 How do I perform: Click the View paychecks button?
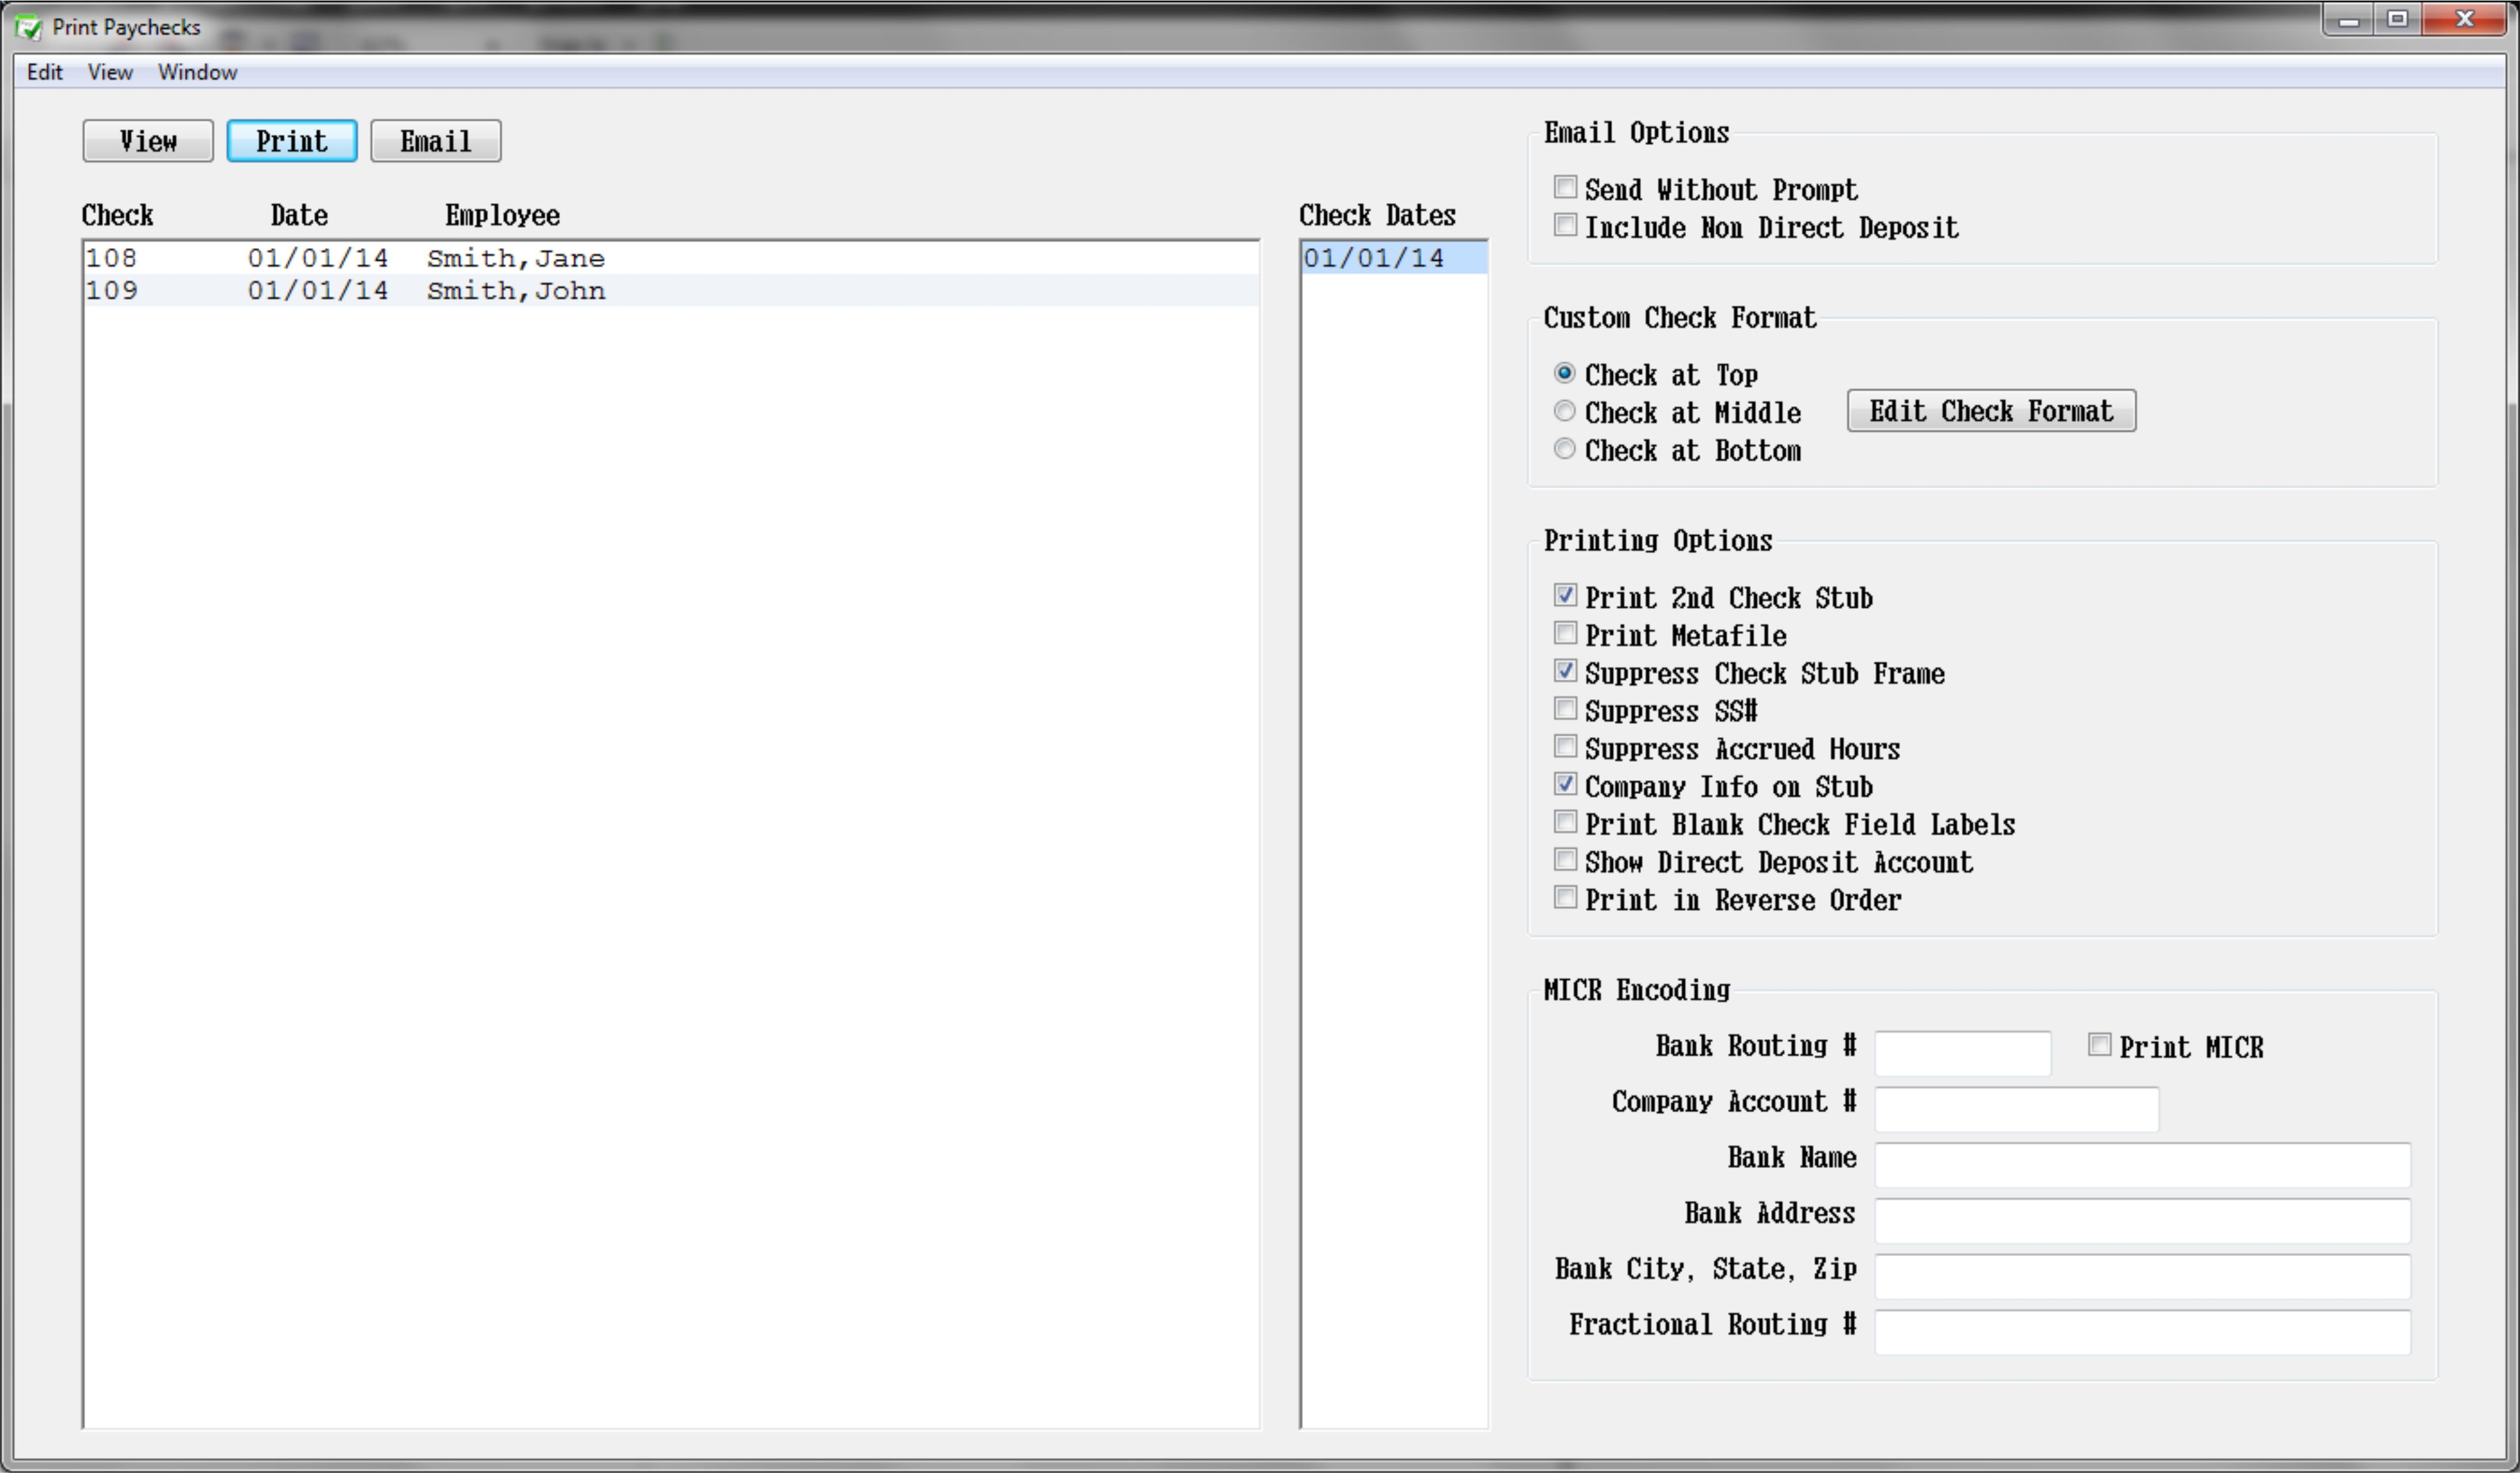coord(147,141)
